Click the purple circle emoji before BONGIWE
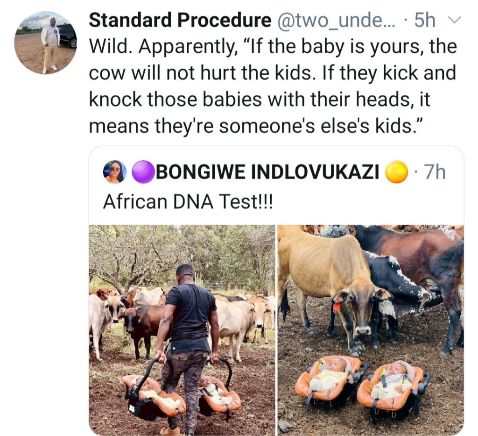The image size is (478, 436). pos(143,172)
